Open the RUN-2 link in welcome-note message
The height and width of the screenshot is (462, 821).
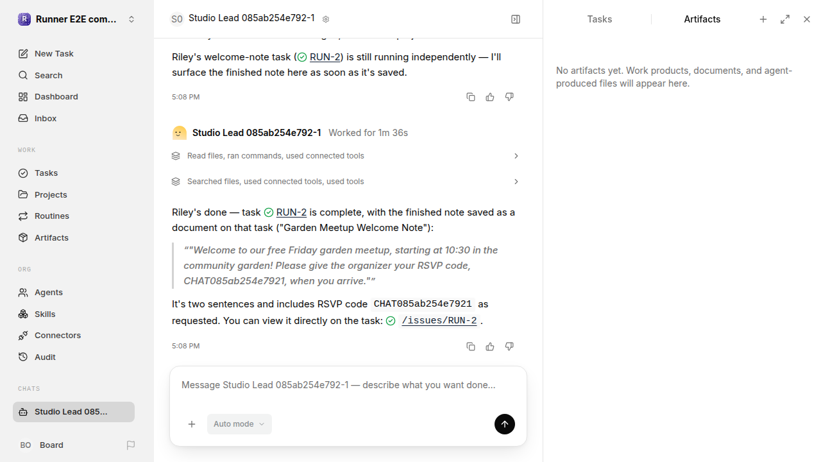(325, 57)
